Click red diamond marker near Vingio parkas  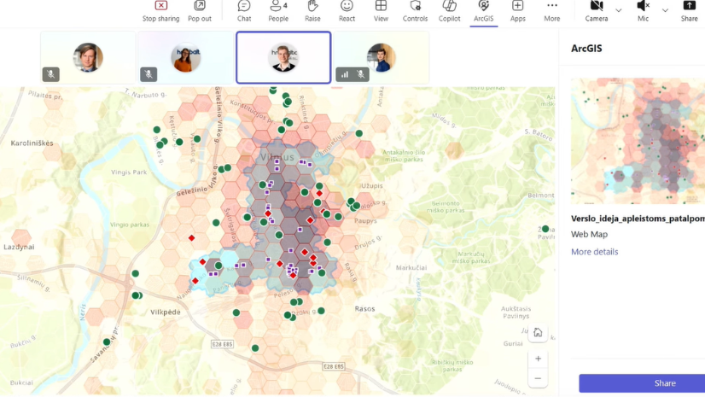pos(191,238)
